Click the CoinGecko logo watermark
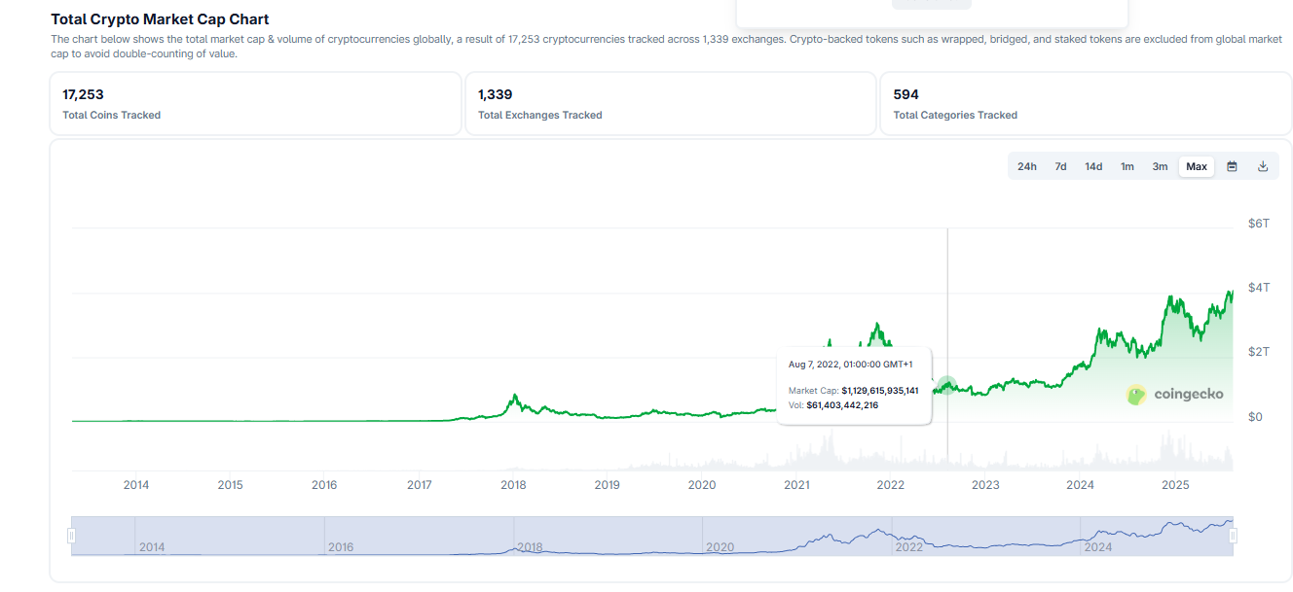Viewport: 1293px width, 592px height. (x=1175, y=394)
